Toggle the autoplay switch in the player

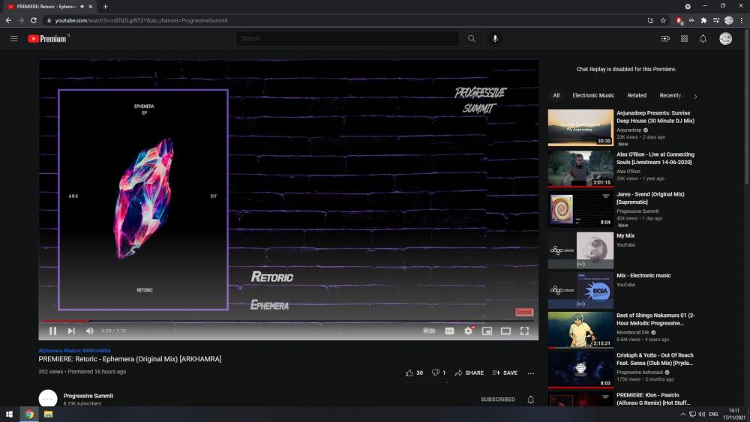429,331
